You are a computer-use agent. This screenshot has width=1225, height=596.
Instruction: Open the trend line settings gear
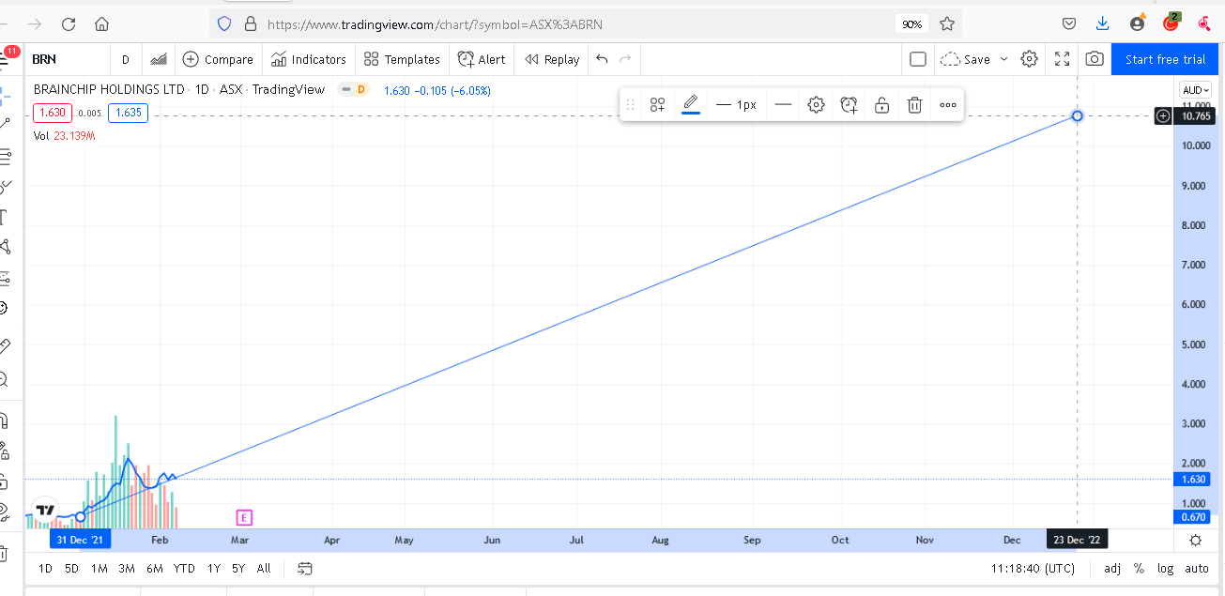click(816, 105)
